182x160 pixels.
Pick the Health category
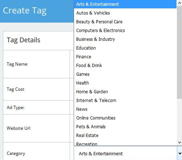pos(125,83)
